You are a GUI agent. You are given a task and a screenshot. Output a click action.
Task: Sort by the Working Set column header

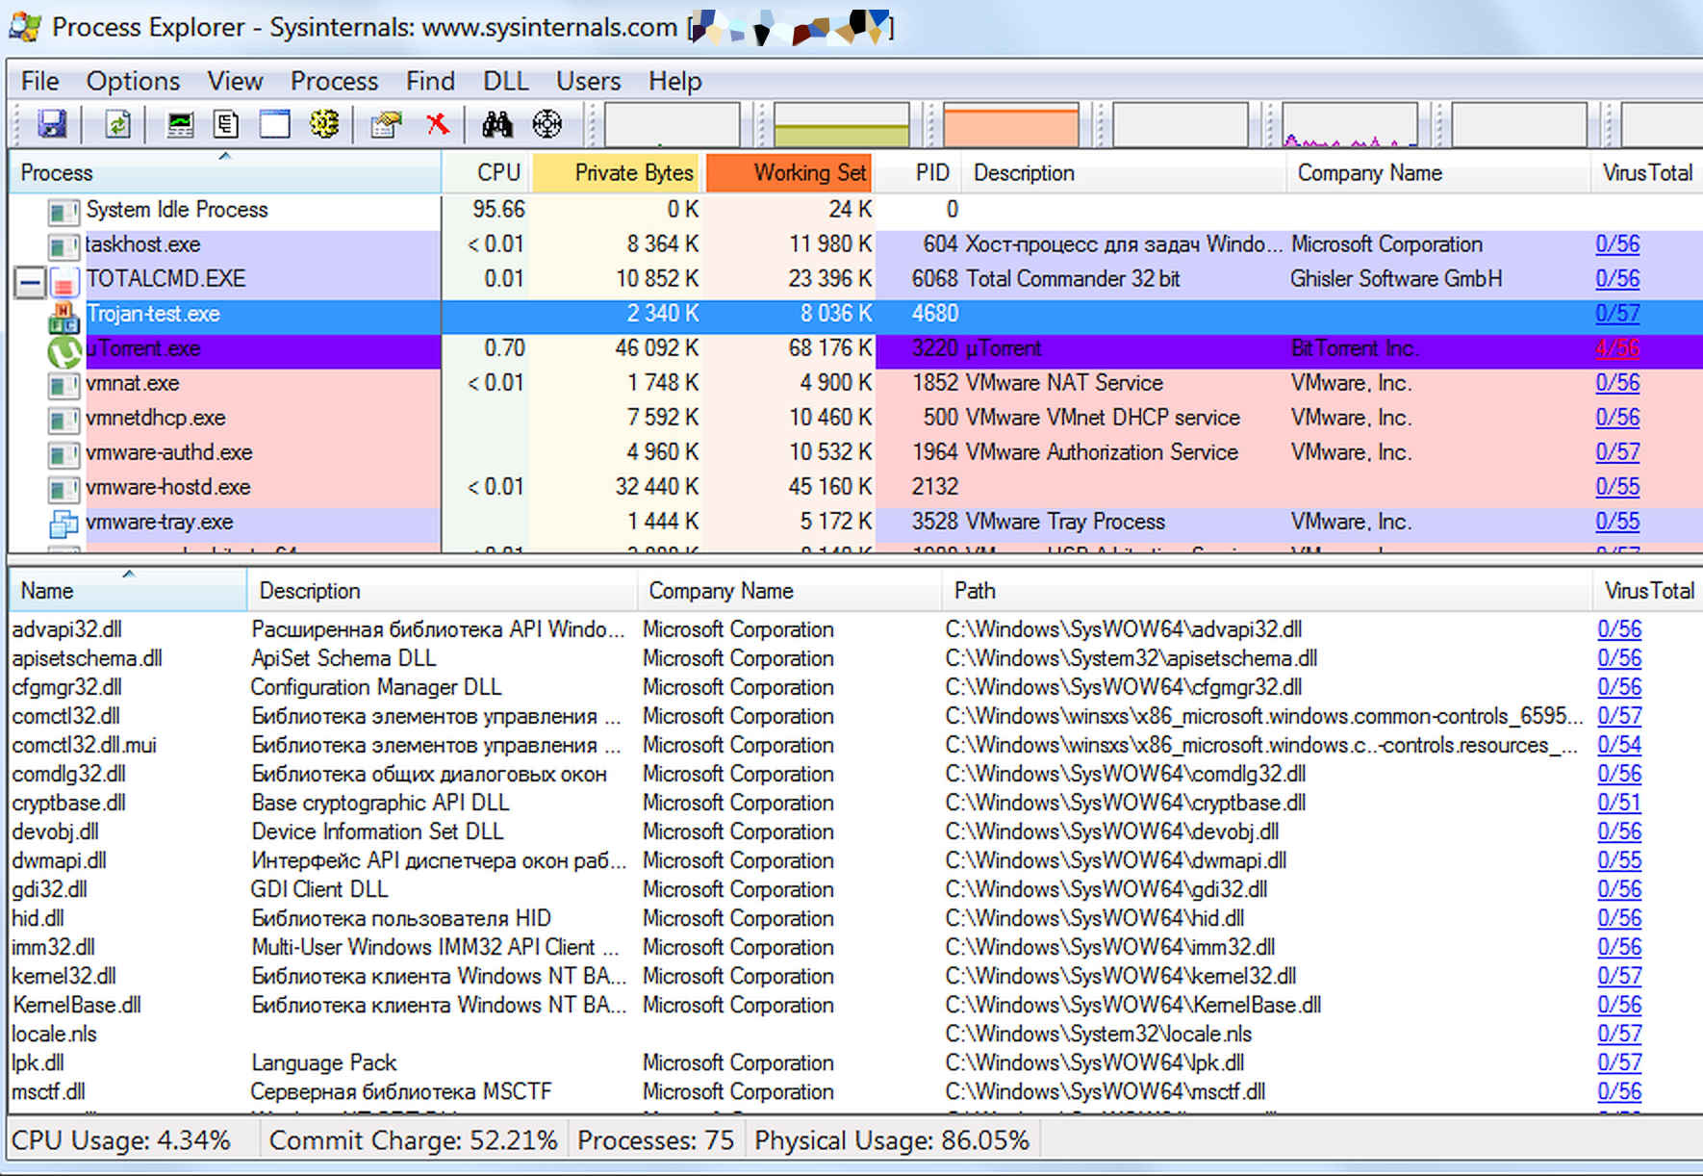(790, 173)
